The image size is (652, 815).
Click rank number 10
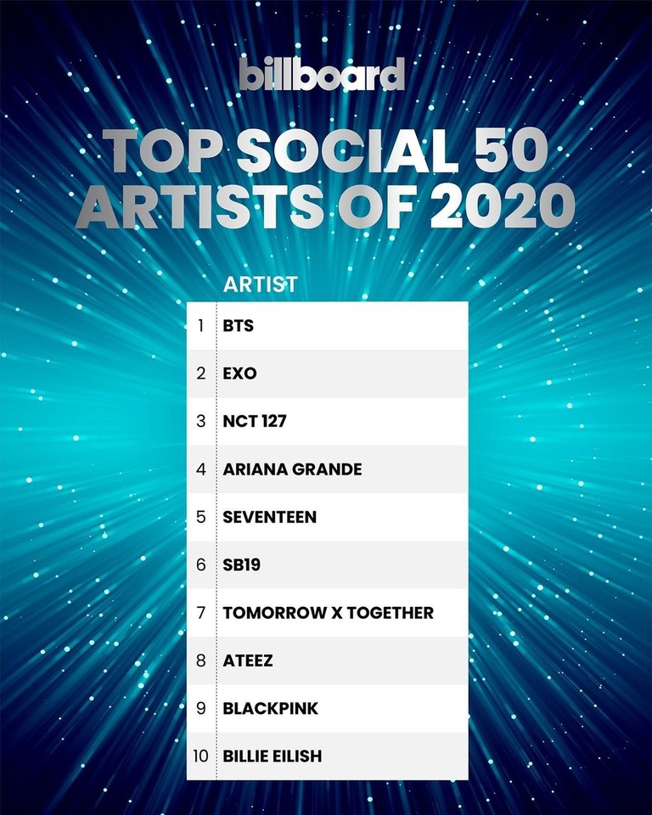click(x=200, y=756)
